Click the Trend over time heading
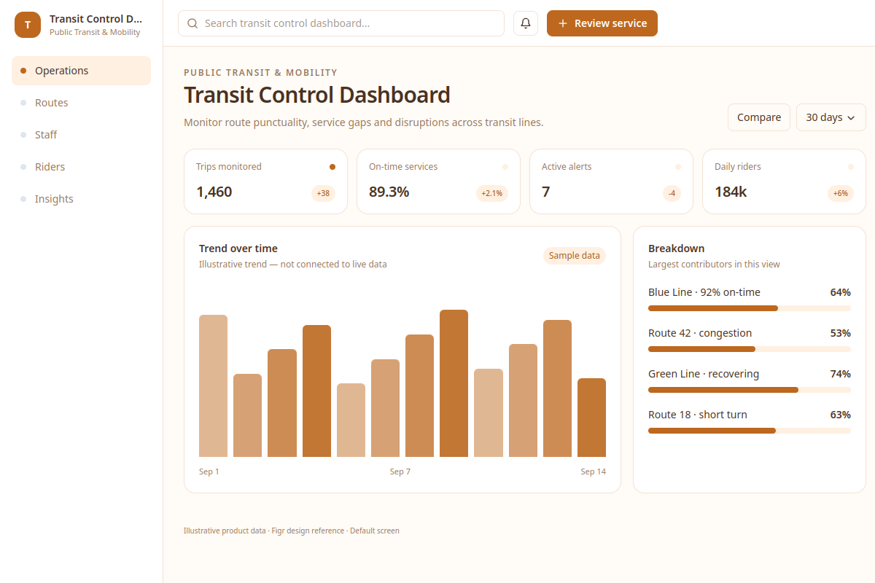 pyautogui.click(x=238, y=249)
